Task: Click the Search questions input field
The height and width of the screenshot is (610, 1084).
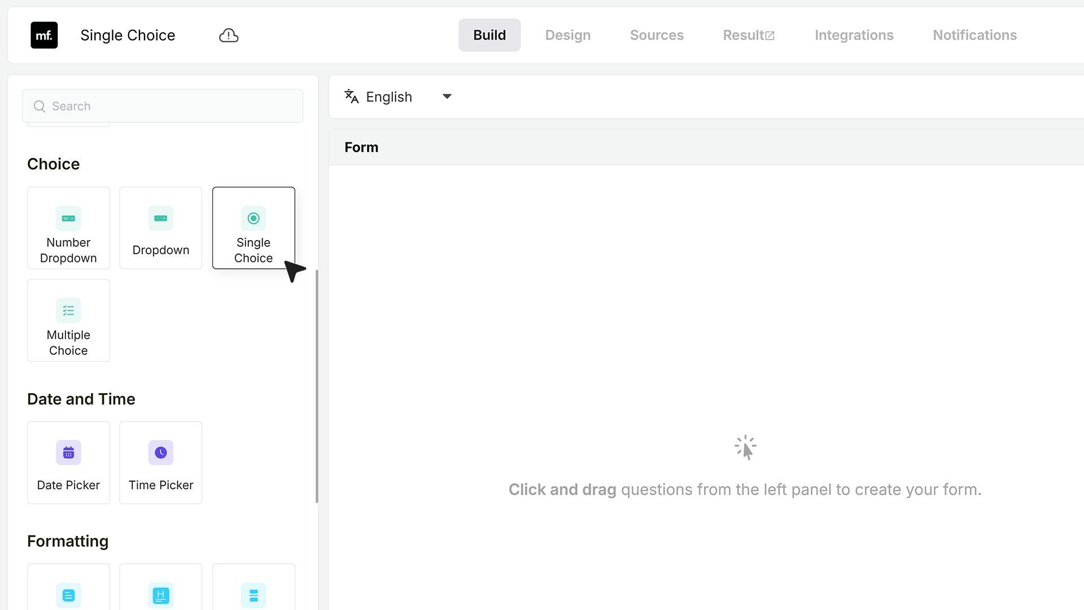Action: click(163, 106)
